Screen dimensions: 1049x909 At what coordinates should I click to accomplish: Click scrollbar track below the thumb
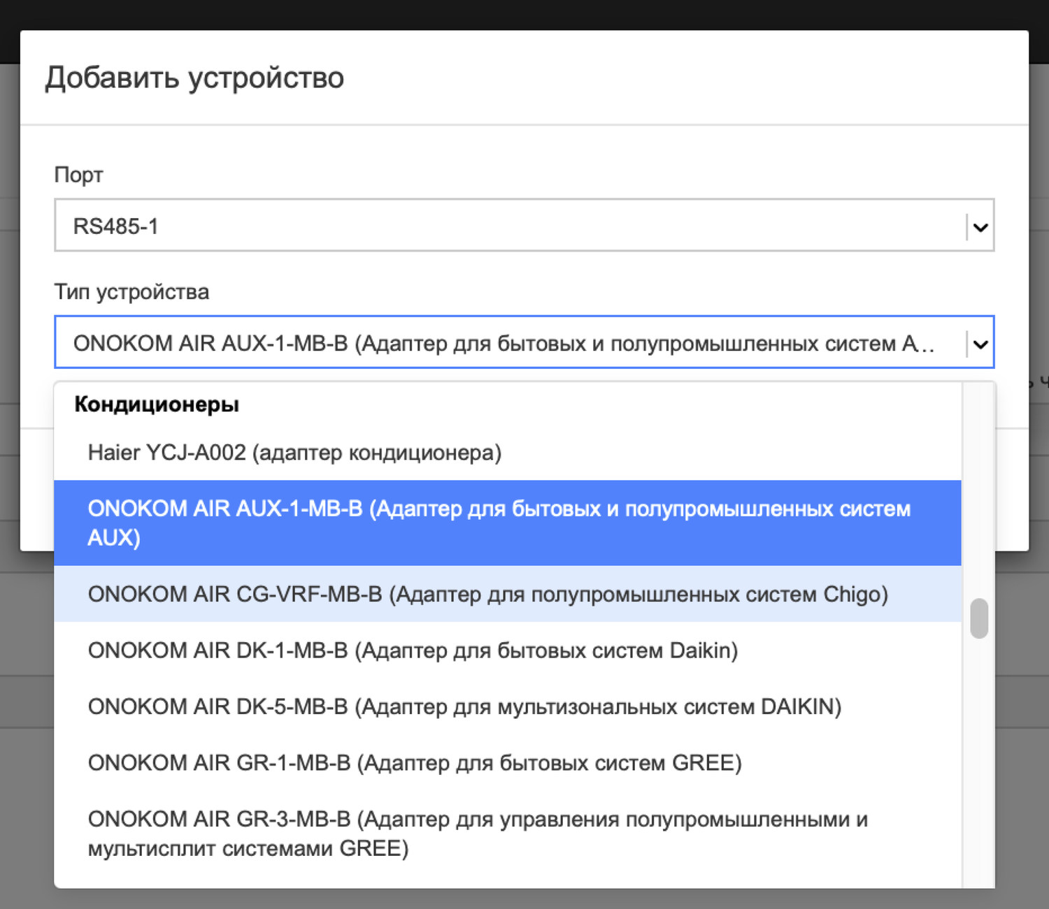(979, 755)
